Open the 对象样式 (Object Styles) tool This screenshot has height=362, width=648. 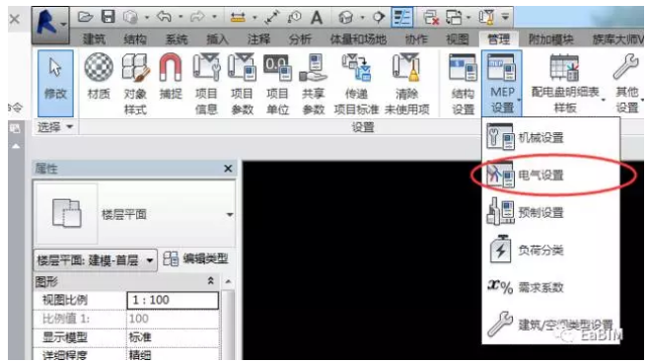click(x=135, y=84)
